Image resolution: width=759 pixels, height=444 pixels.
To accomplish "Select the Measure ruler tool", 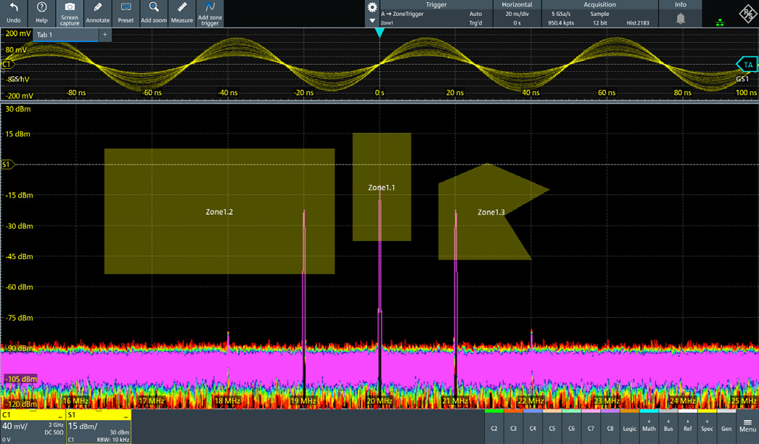I will point(182,13).
